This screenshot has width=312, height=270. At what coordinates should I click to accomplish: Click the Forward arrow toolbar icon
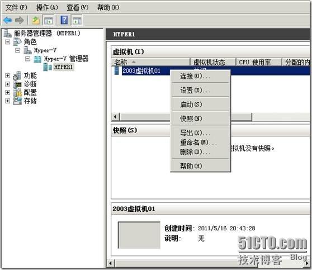click(x=20, y=20)
